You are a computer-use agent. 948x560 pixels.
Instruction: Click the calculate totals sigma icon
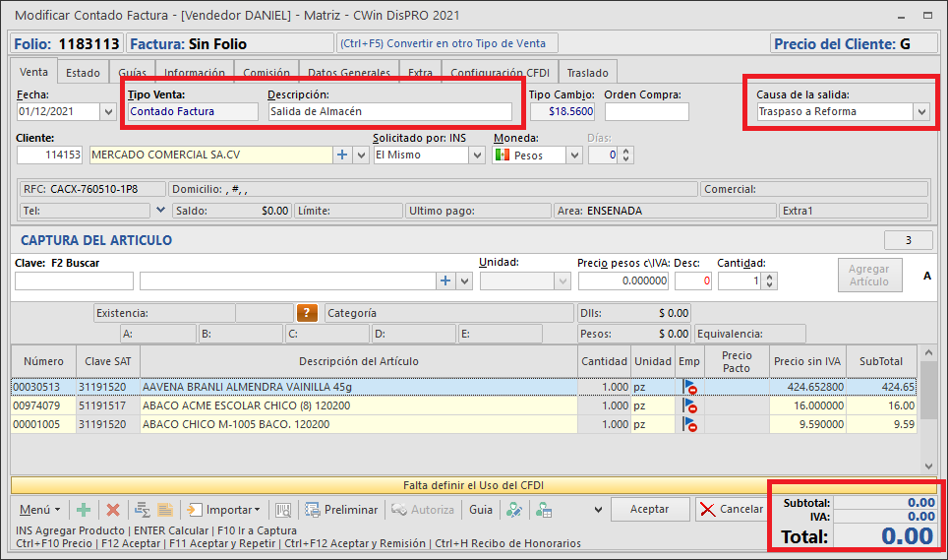[142, 510]
